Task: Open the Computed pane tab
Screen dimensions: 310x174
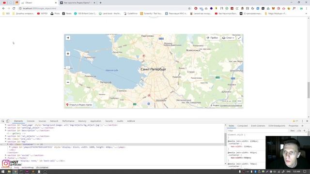Action: coord(242,126)
